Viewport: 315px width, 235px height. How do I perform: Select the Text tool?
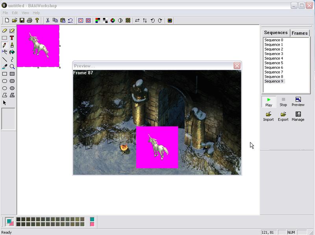click(12, 38)
